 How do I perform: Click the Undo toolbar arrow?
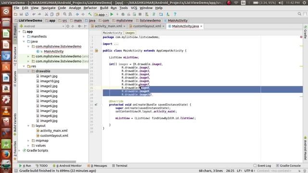34,14
